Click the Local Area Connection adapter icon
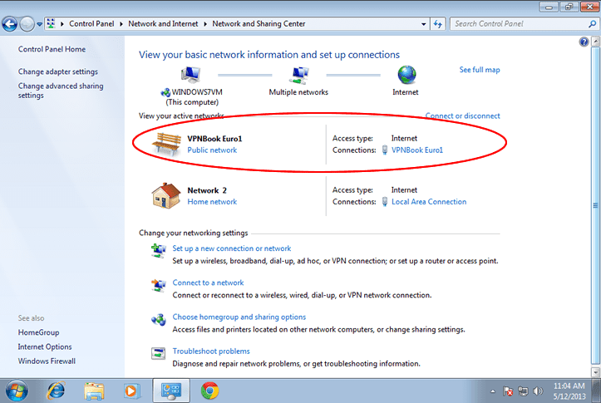The image size is (601, 403). click(385, 202)
